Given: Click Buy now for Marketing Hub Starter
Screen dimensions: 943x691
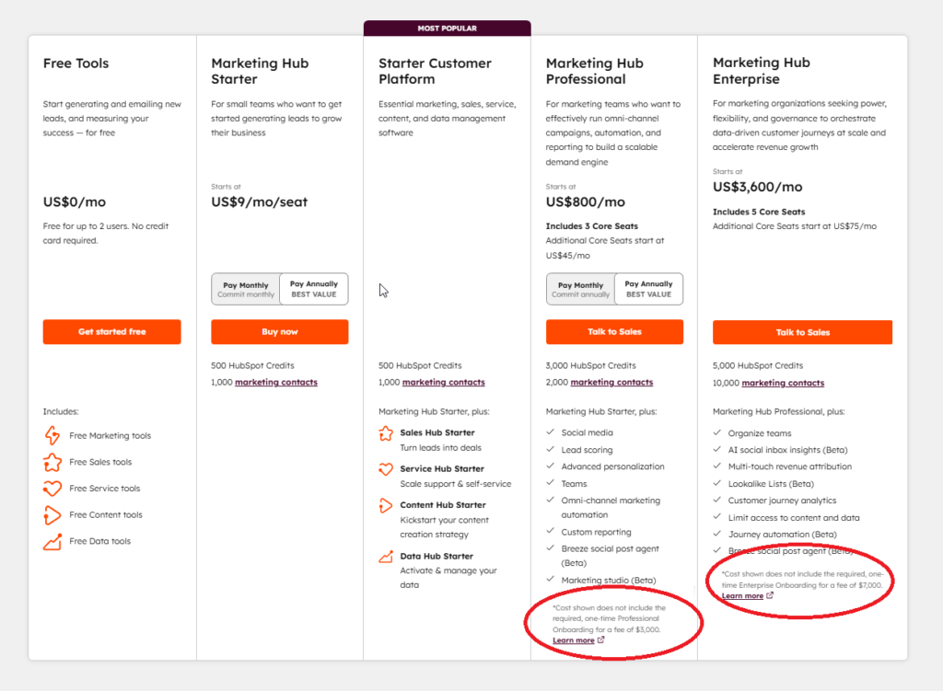Looking at the screenshot, I should [x=280, y=332].
